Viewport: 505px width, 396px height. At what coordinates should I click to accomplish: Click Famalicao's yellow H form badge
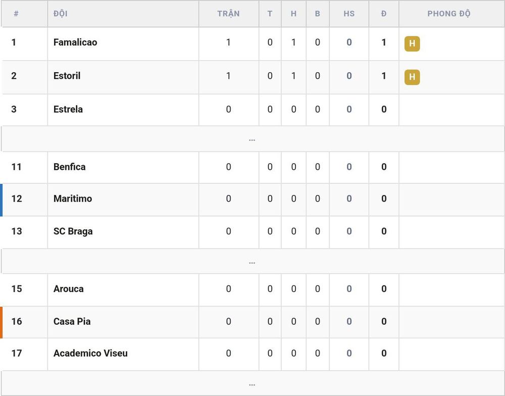[x=412, y=43]
